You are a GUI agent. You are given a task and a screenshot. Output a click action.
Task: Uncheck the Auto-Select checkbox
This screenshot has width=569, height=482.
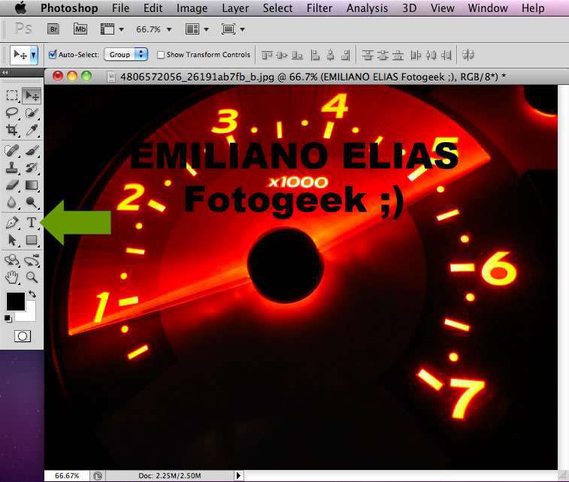click(x=53, y=55)
